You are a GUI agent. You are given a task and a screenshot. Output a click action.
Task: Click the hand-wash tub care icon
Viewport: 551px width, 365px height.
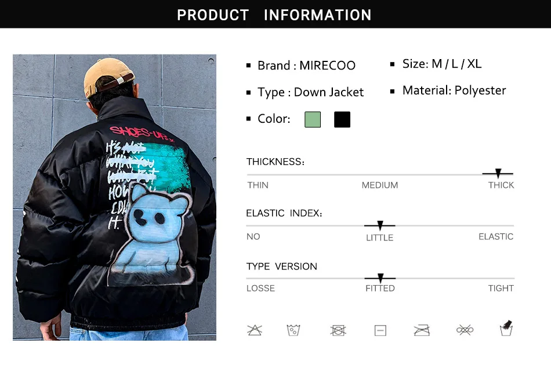(x=506, y=328)
